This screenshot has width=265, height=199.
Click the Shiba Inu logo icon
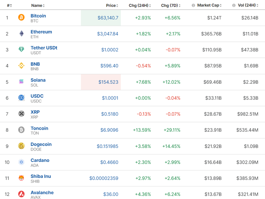coord(21,178)
